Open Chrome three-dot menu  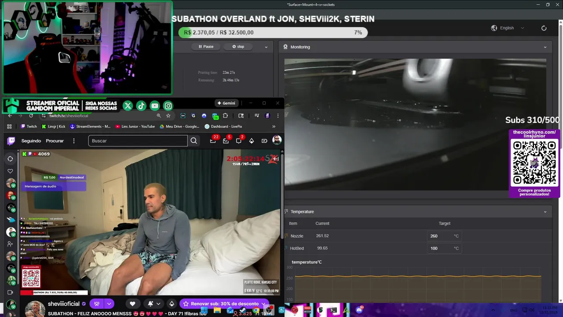pyautogui.click(x=278, y=116)
